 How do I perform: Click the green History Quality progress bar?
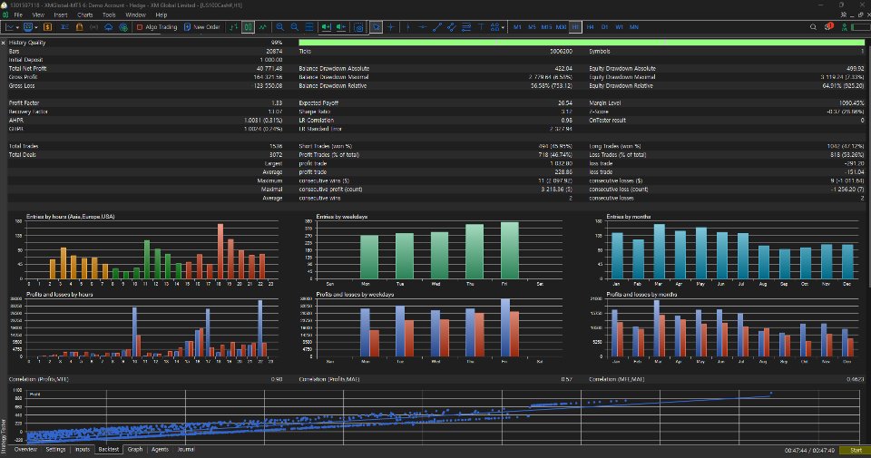pyautogui.click(x=582, y=43)
